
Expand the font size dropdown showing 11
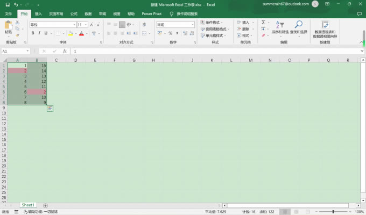coord(86,25)
